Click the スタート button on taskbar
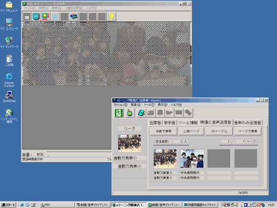The image size is (277, 208). pos(9,205)
